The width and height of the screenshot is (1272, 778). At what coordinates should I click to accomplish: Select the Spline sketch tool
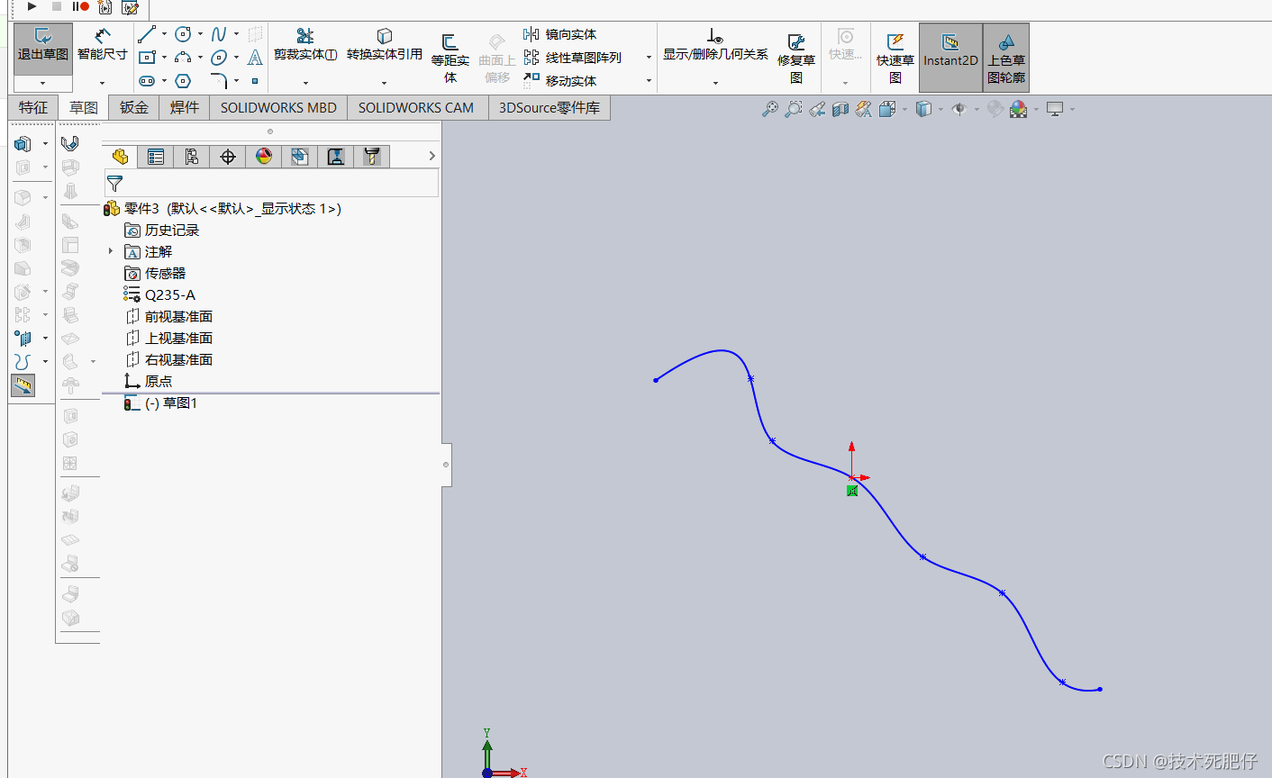pos(219,34)
